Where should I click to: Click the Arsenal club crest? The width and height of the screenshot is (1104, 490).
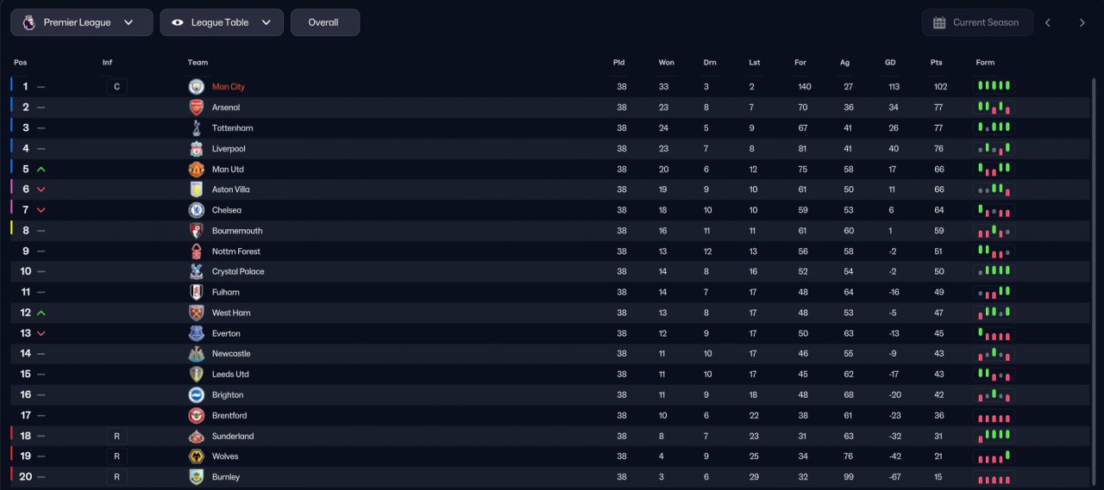(x=197, y=108)
